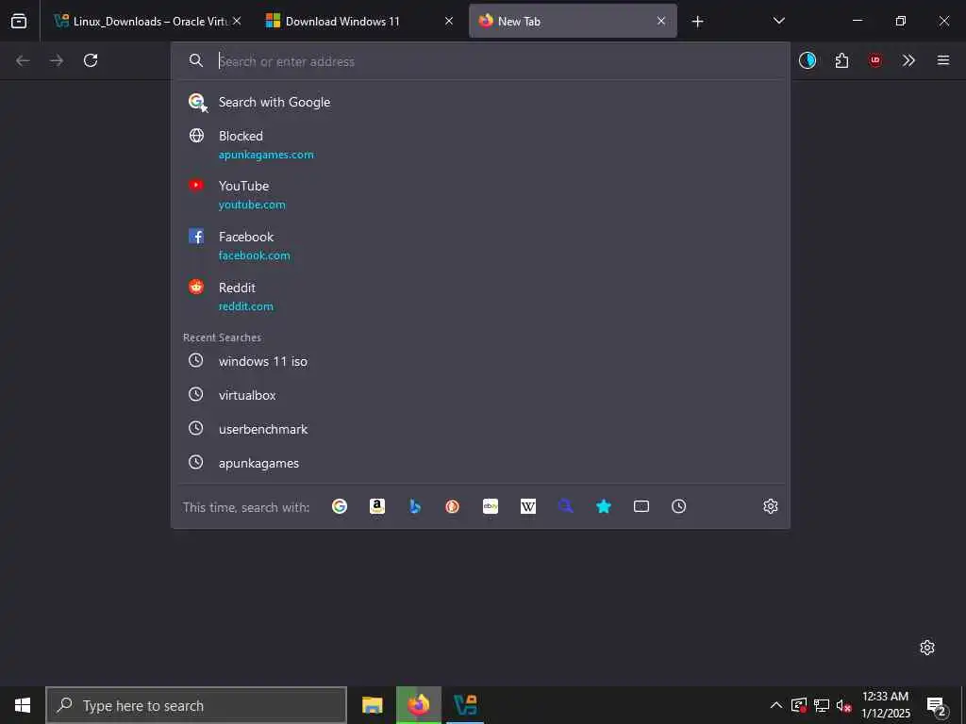Screen dimensions: 966x724
Task: Open the Extensions puzzle piece menu
Action: pyautogui.click(x=841, y=60)
